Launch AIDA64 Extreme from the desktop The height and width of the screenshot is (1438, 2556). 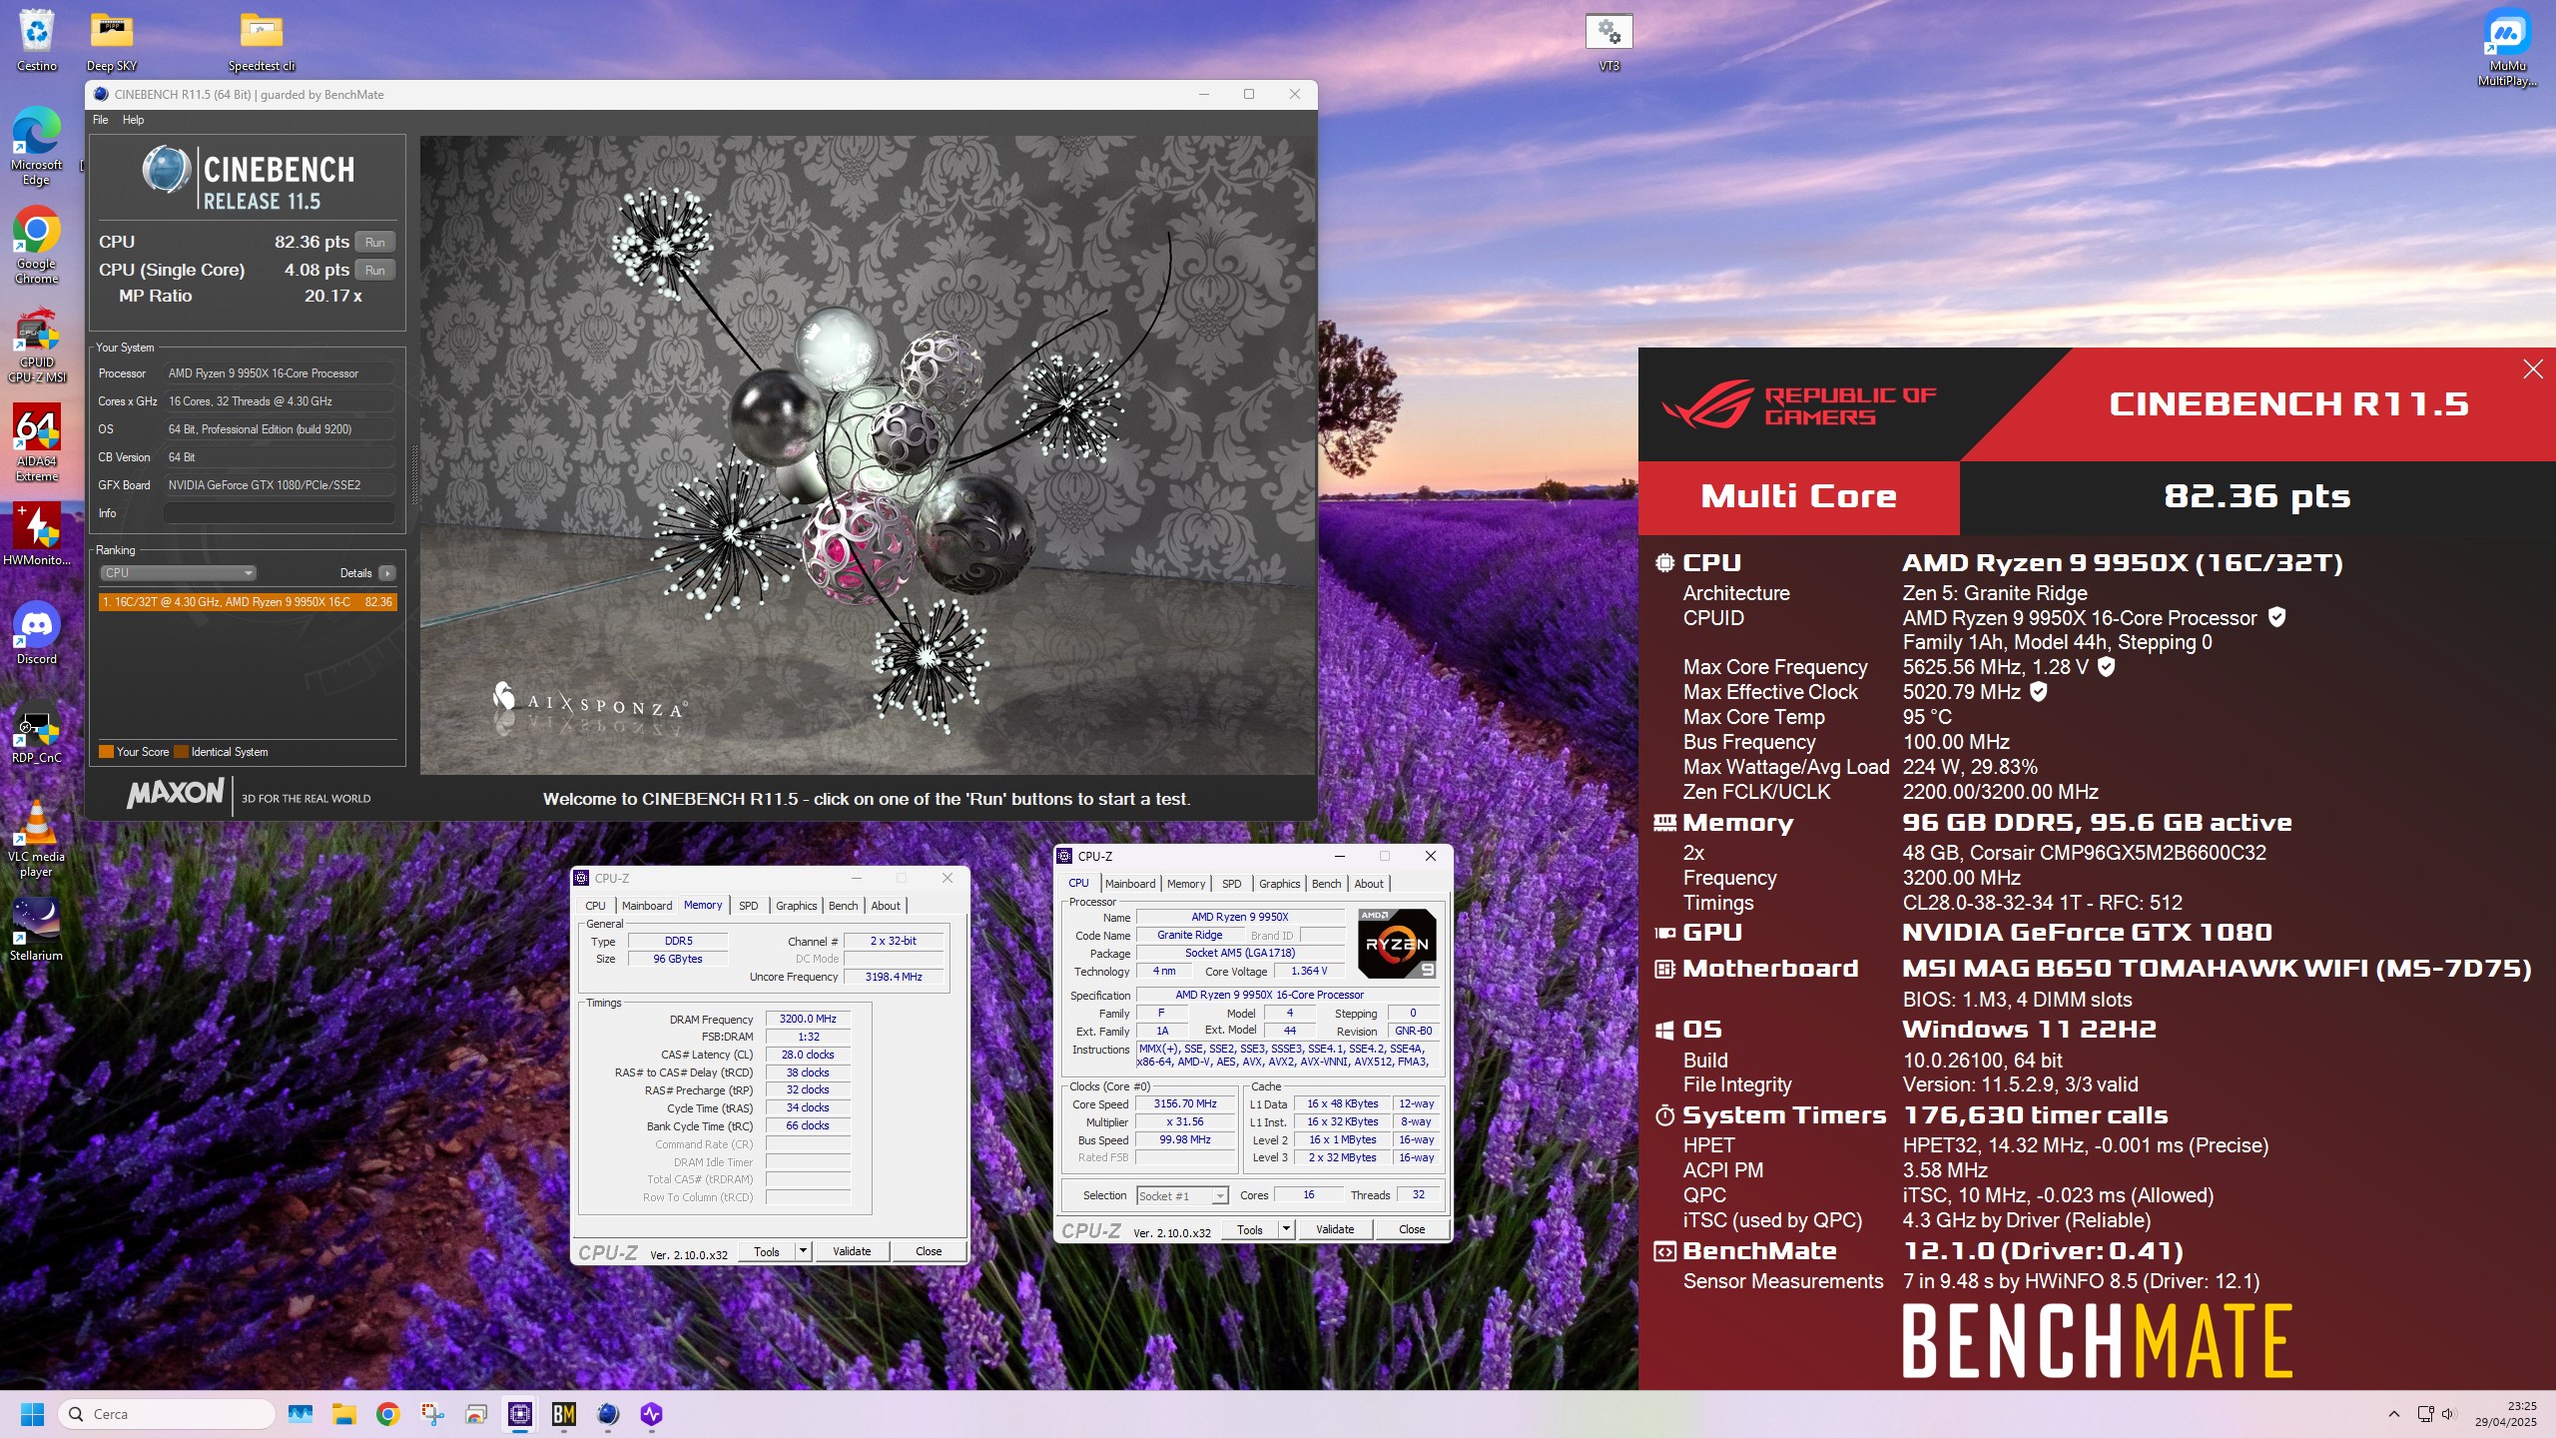[37, 442]
